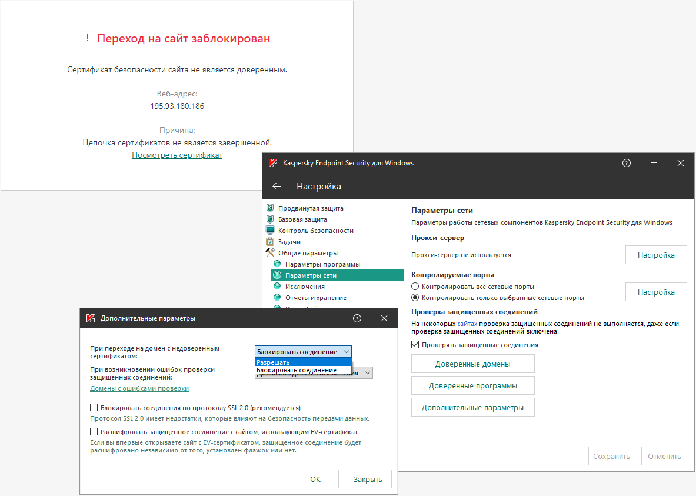Click the back arrow in Настройка header
This screenshot has width=696, height=496.
[x=277, y=187]
